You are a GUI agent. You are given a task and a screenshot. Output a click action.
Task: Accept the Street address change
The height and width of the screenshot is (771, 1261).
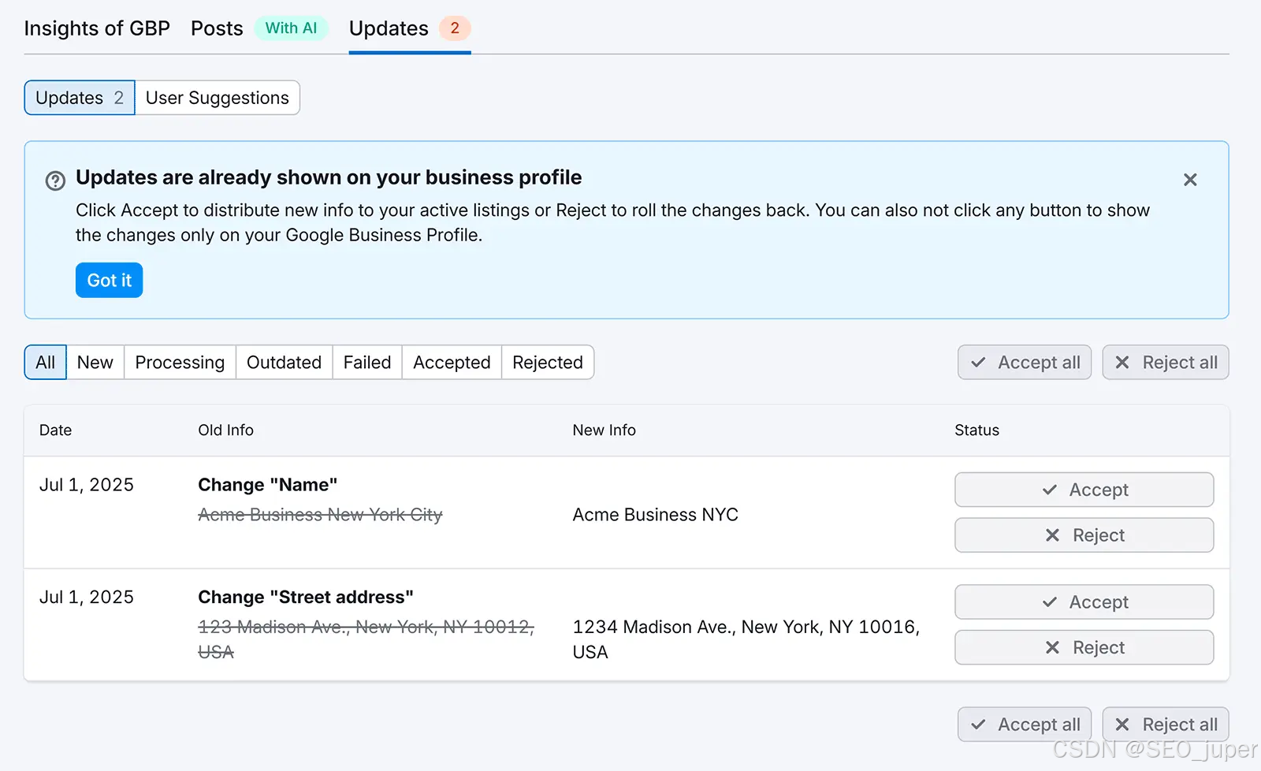(x=1084, y=602)
